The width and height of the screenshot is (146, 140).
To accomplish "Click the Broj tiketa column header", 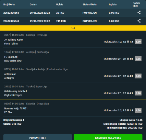I will [x=9, y=5].
